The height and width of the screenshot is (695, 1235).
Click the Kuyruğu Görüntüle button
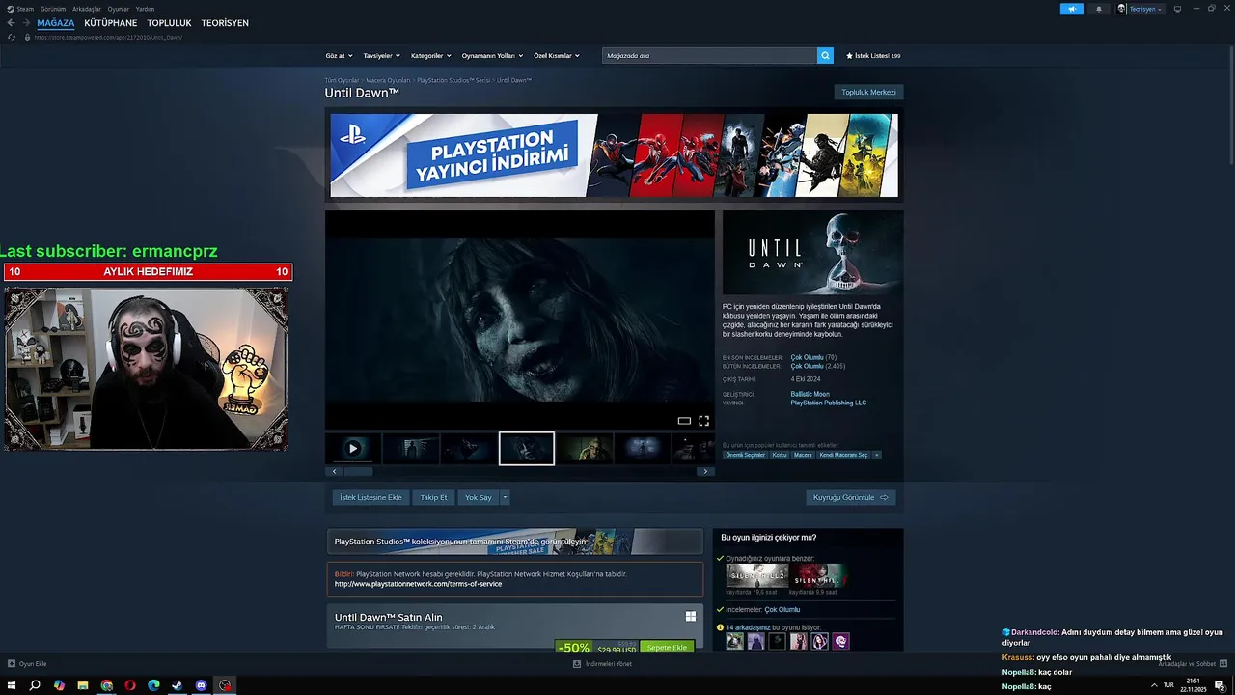pyautogui.click(x=851, y=498)
